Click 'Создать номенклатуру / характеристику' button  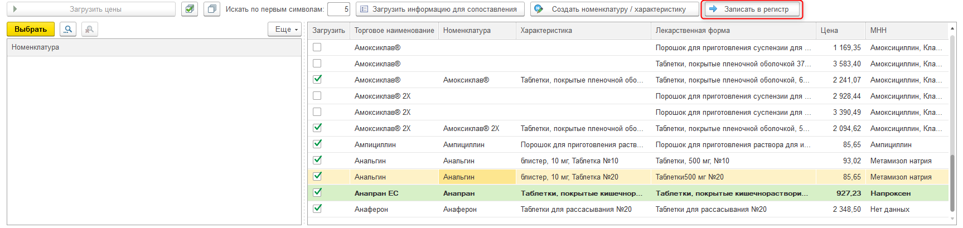pos(614,9)
